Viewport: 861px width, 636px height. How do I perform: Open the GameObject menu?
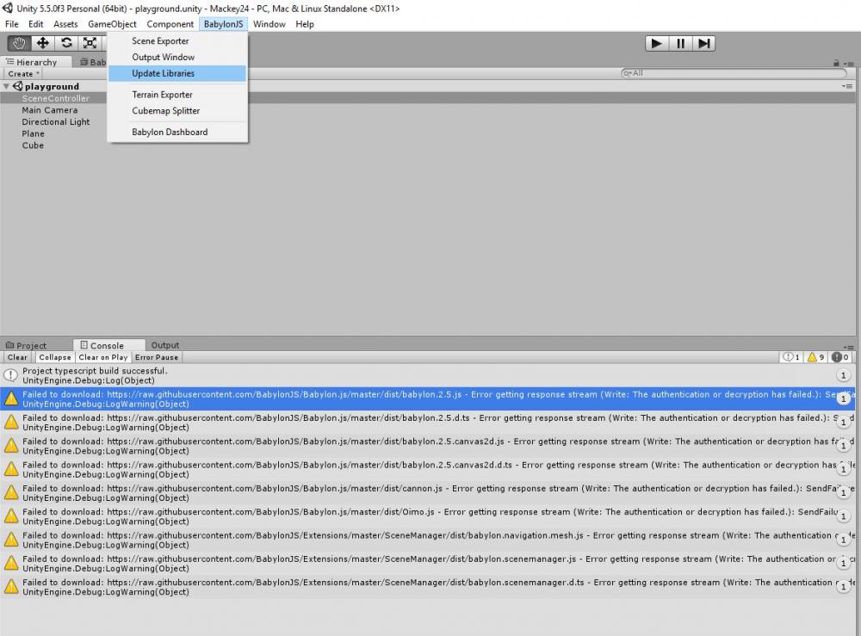point(112,24)
